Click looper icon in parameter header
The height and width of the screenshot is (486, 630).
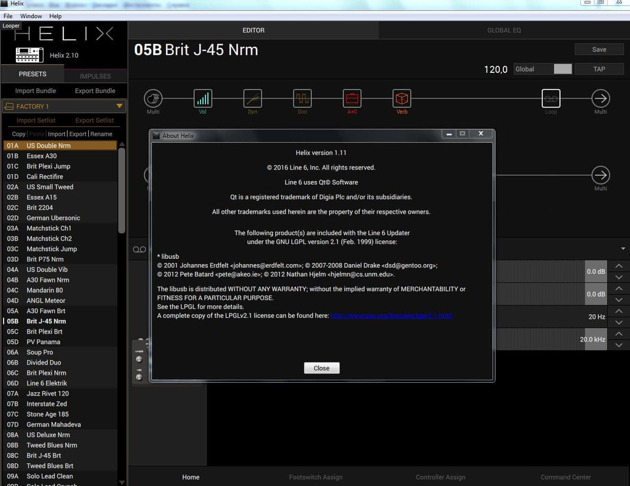[x=139, y=250]
